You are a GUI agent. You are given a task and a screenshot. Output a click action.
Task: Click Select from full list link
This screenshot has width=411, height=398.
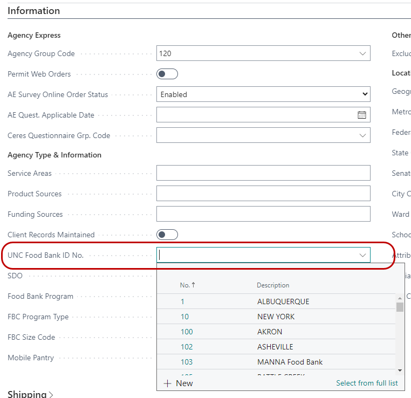pyautogui.click(x=367, y=383)
